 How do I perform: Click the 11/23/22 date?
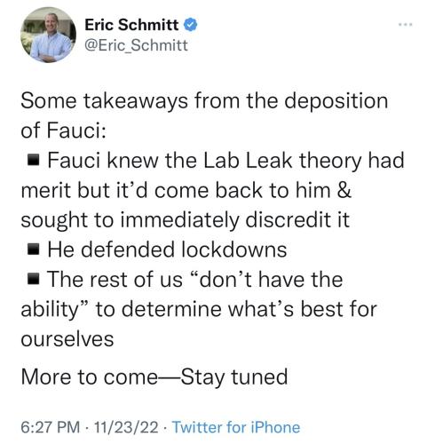(126, 427)
